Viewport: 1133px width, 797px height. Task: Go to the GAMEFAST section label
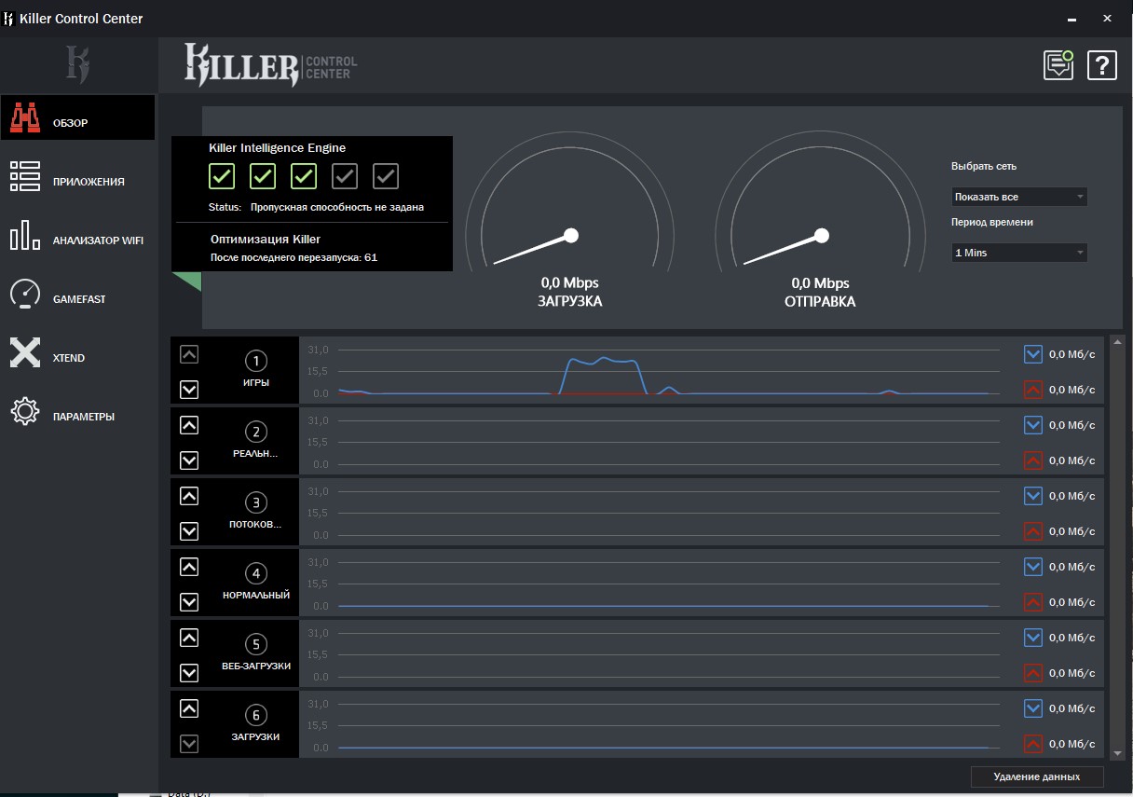pyautogui.click(x=79, y=299)
